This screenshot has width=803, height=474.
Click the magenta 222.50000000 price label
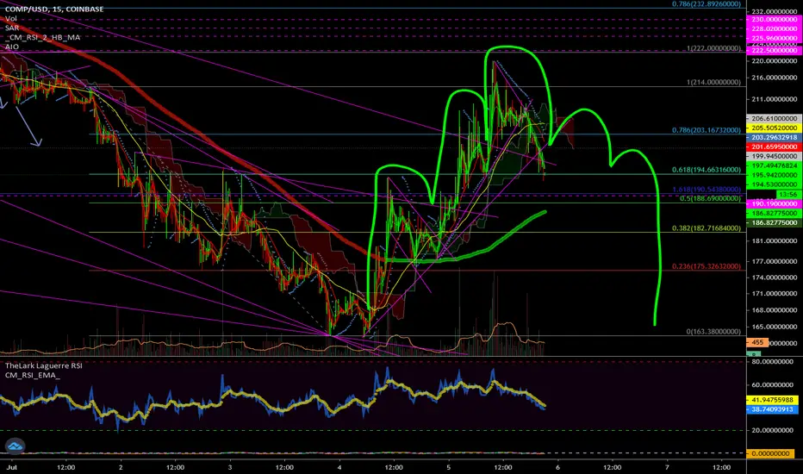click(775, 50)
